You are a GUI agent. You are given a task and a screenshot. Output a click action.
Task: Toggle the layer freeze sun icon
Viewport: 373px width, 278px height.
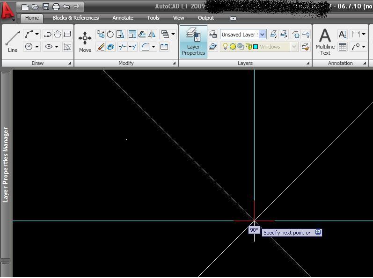point(233,47)
